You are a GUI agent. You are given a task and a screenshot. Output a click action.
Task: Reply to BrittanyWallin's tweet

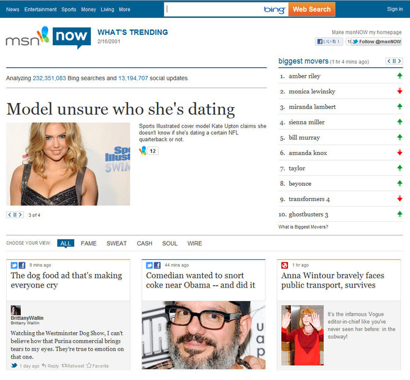tap(50, 366)
